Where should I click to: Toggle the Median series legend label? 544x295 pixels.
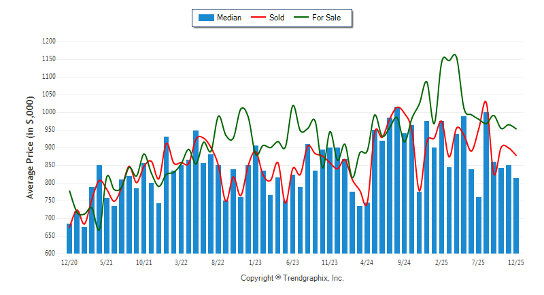pyautogui.click(x=228, y=18)
